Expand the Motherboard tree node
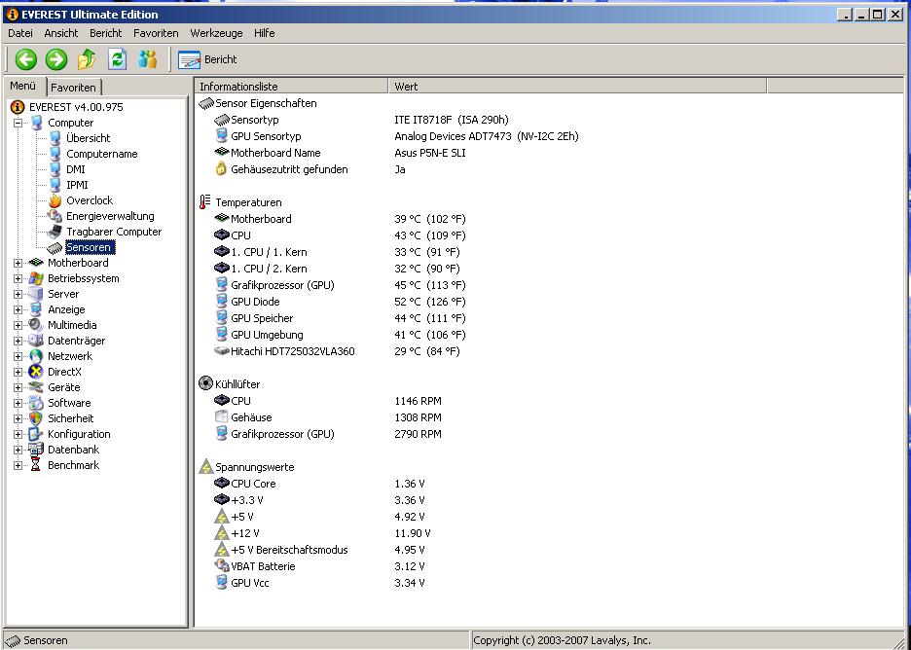 click(x=18, y=263)
